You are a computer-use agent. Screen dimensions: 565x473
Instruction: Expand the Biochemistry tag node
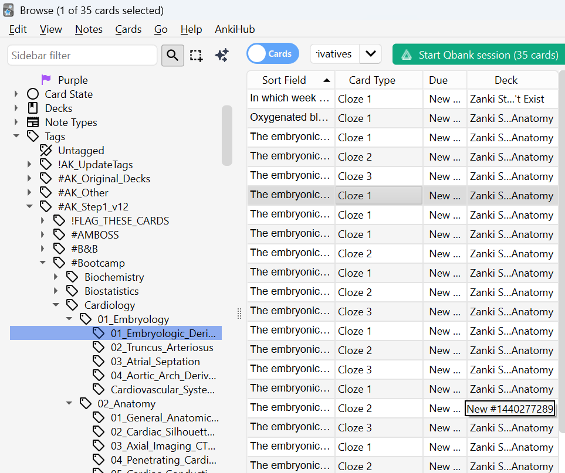56,277
